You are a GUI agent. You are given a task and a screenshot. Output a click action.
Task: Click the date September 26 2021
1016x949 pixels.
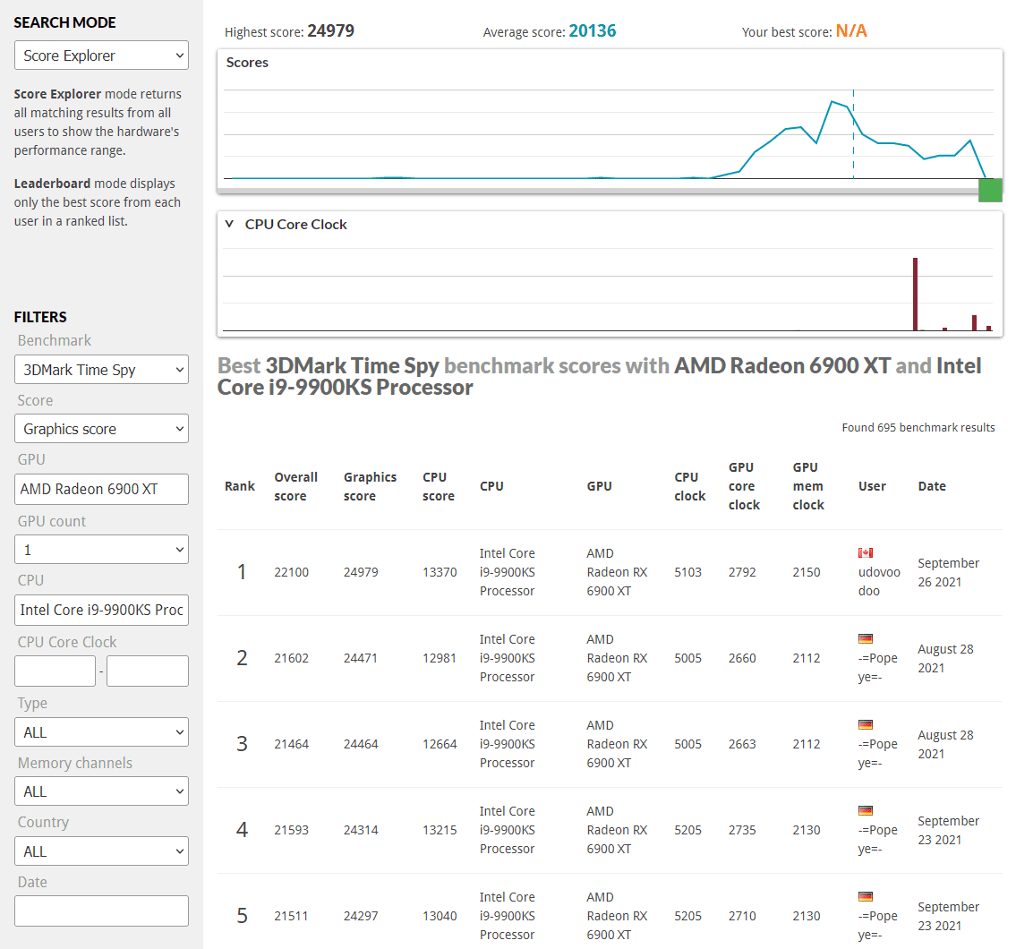(x=949, y=572)
